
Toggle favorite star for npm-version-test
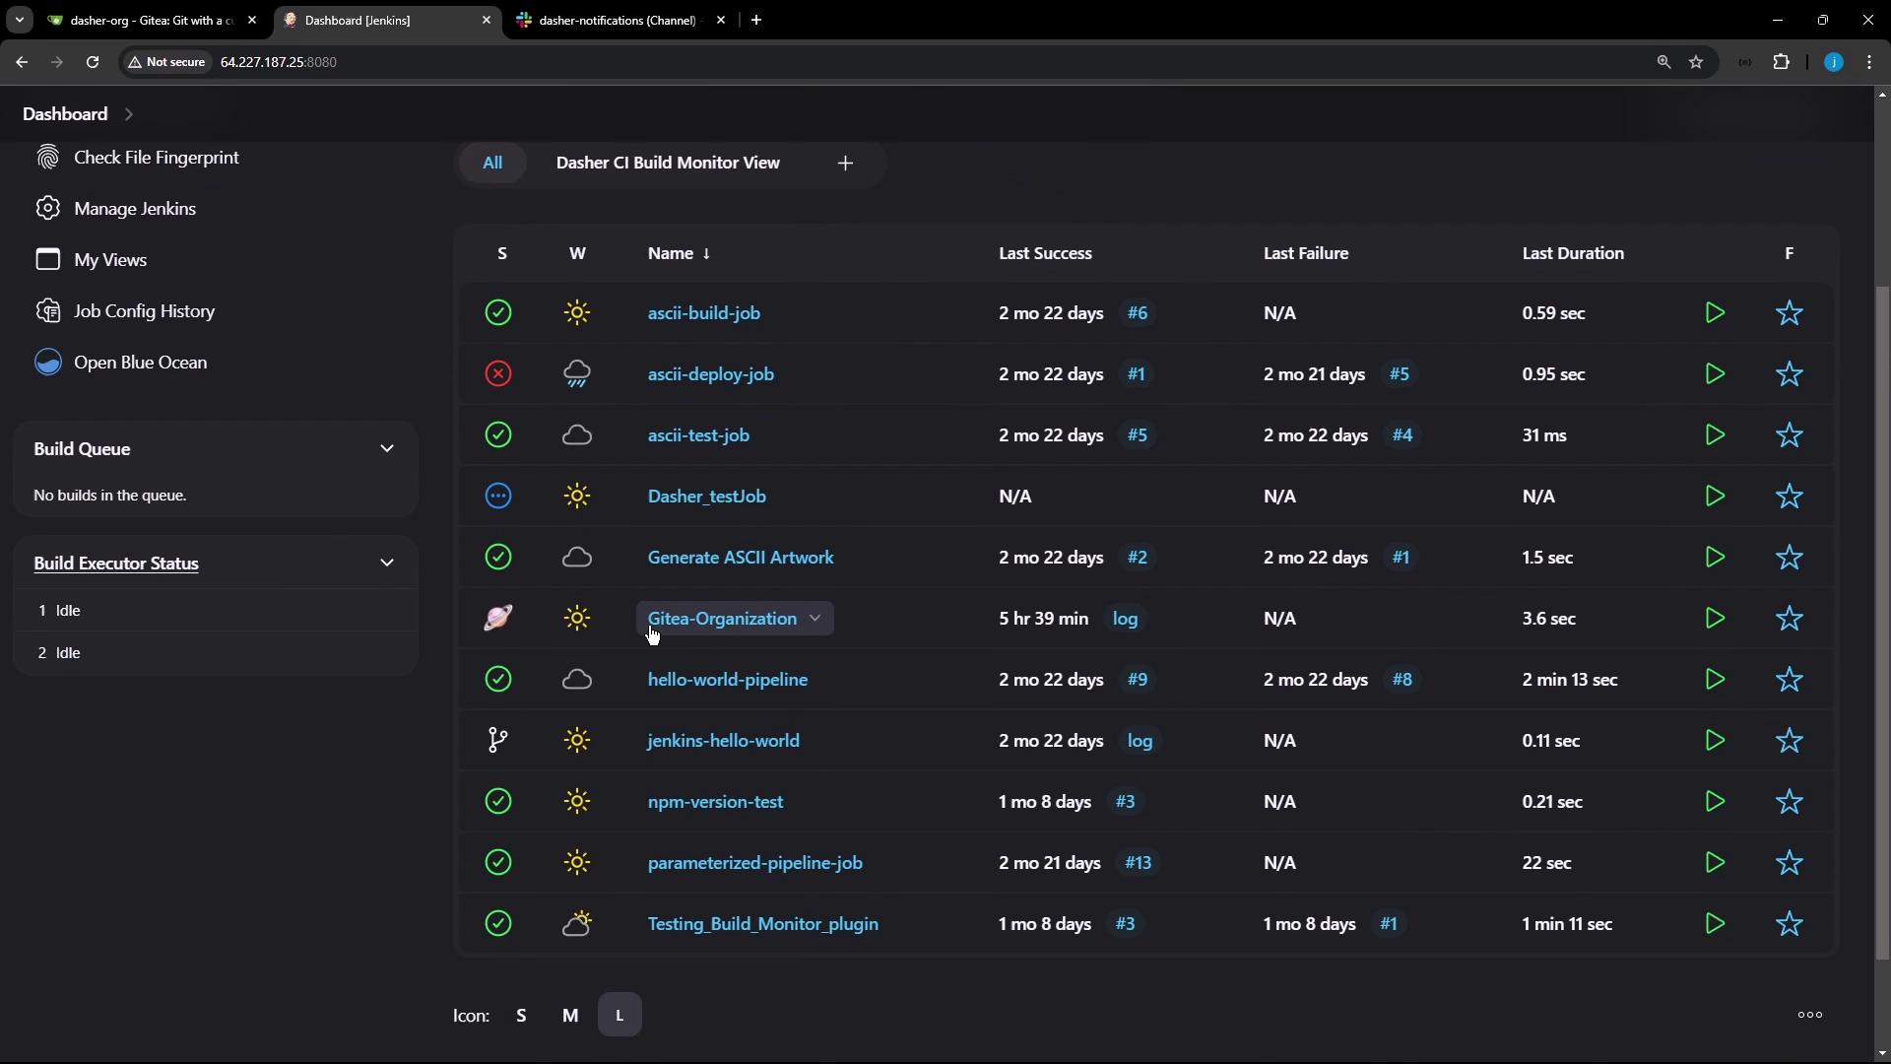coord(1790,802)
